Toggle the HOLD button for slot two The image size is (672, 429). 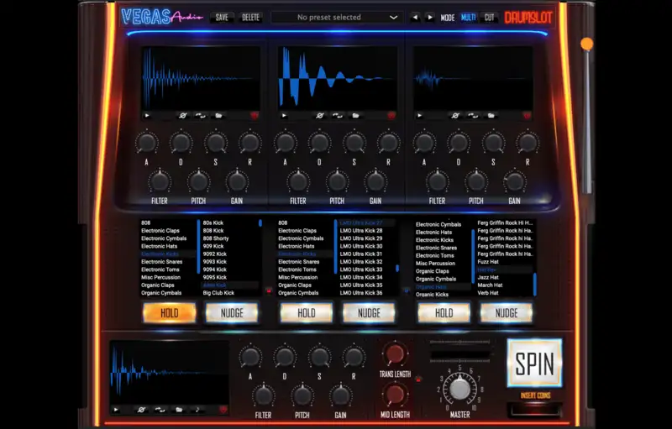click(307, 313)
